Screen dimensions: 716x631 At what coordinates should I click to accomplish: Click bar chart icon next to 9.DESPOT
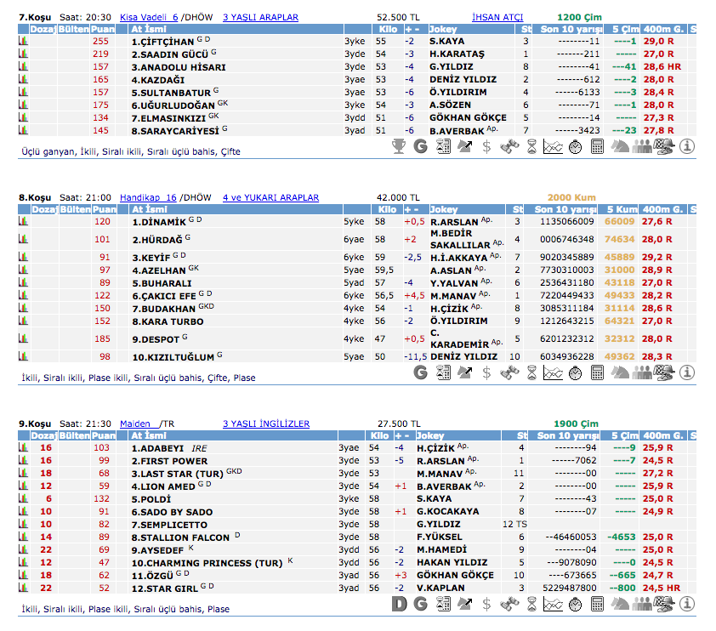click(x=23, y=338)
